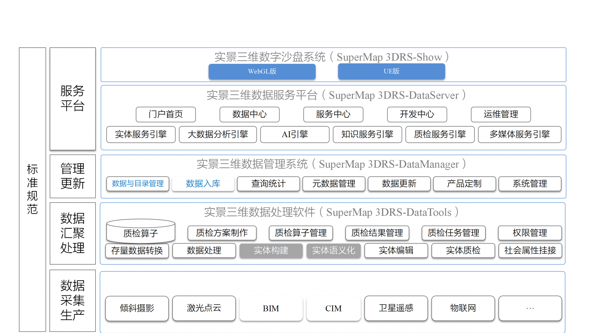This screenshot has width=592, height=333.
Task: Click 知识服务引擎 box
Action: 367,134
